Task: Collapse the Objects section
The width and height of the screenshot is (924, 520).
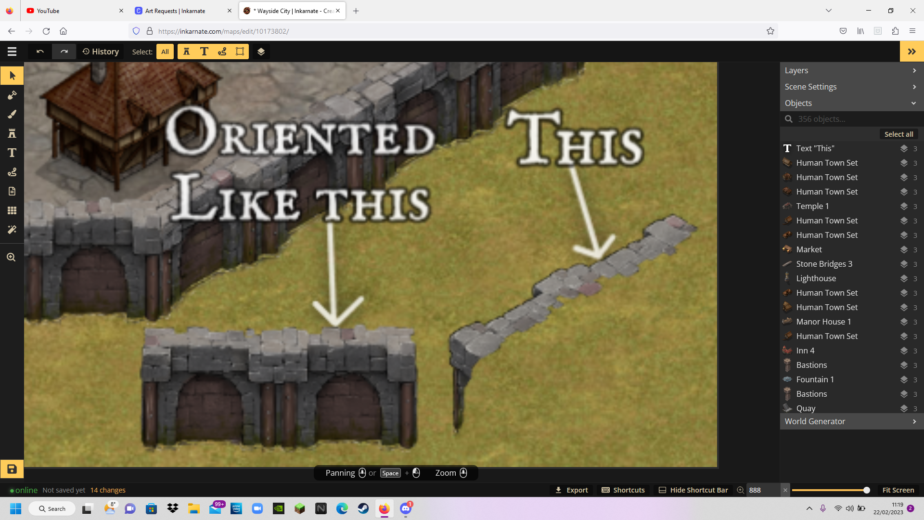Action: point(852,103)
